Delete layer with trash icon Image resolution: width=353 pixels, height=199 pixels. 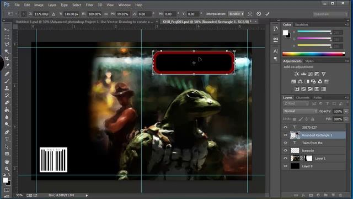[x=340, y=195]
